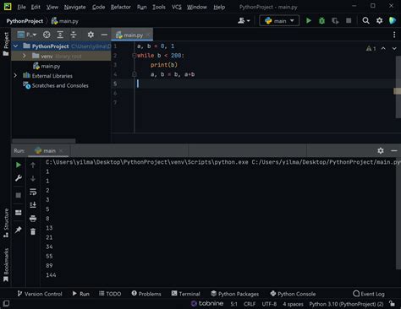The image size is (401, 309).
Task: Open the VCS menu
Action: tap(177, 7)
